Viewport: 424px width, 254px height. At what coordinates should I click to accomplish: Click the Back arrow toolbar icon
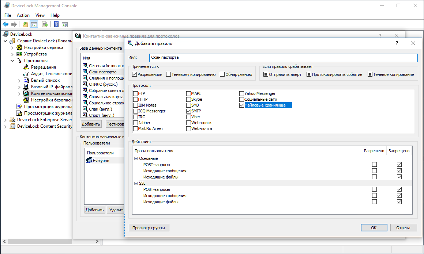pyautogui.click(x=5, y=24)
